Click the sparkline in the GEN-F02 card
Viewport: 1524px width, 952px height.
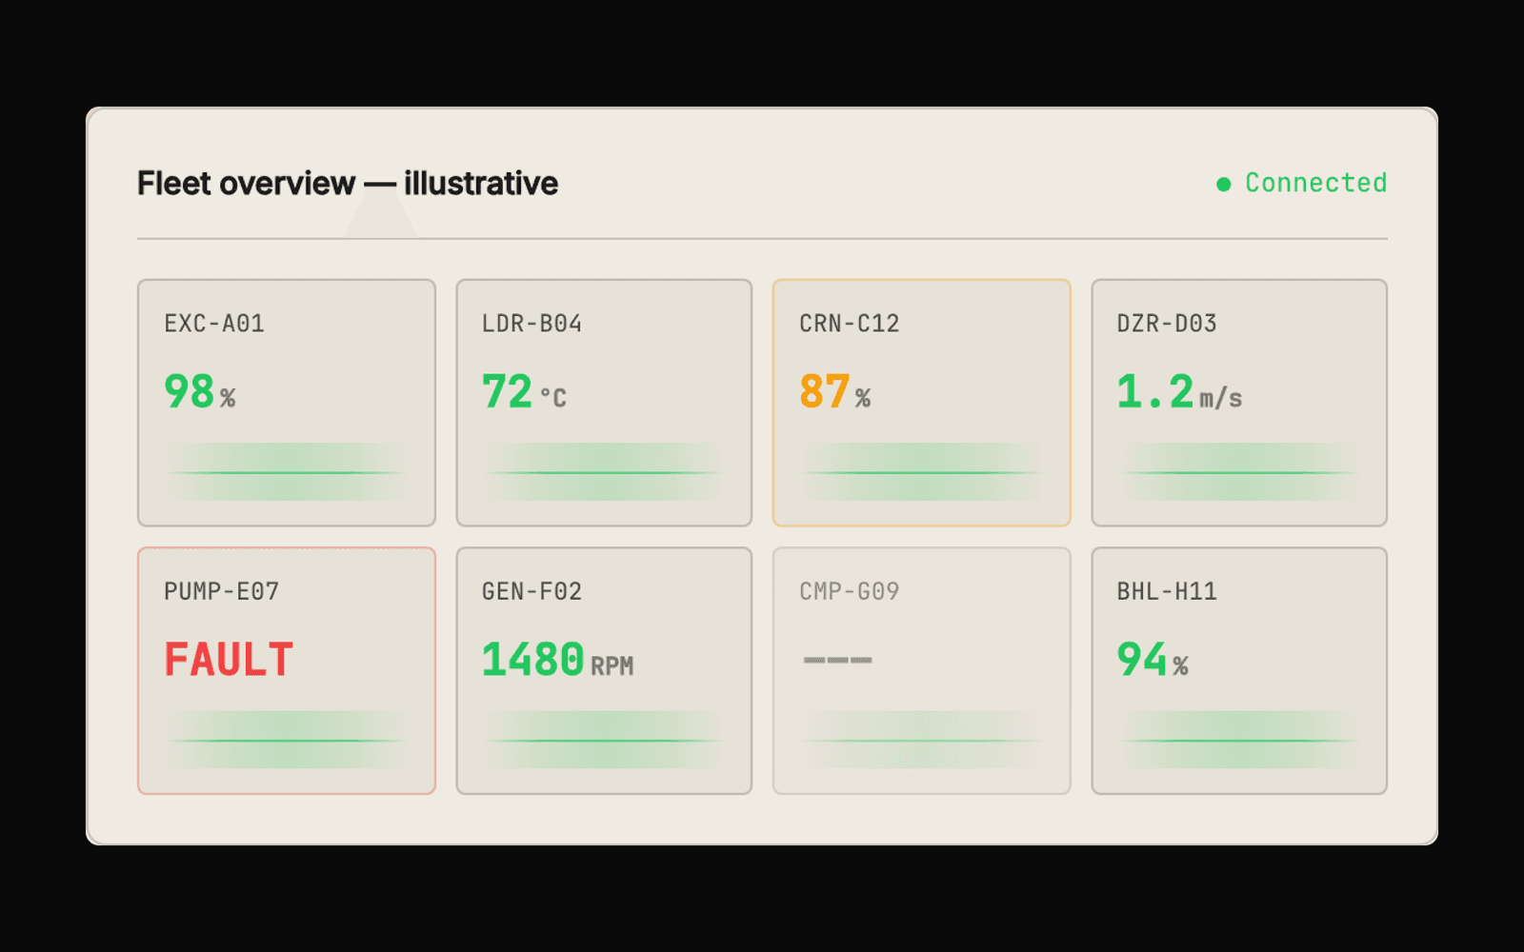(x=604, y=740)
